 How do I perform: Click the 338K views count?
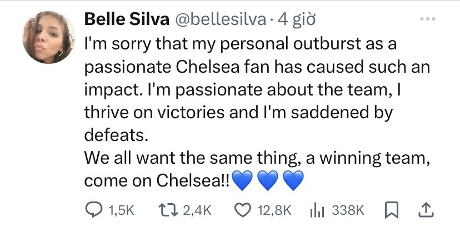[347, 209]
